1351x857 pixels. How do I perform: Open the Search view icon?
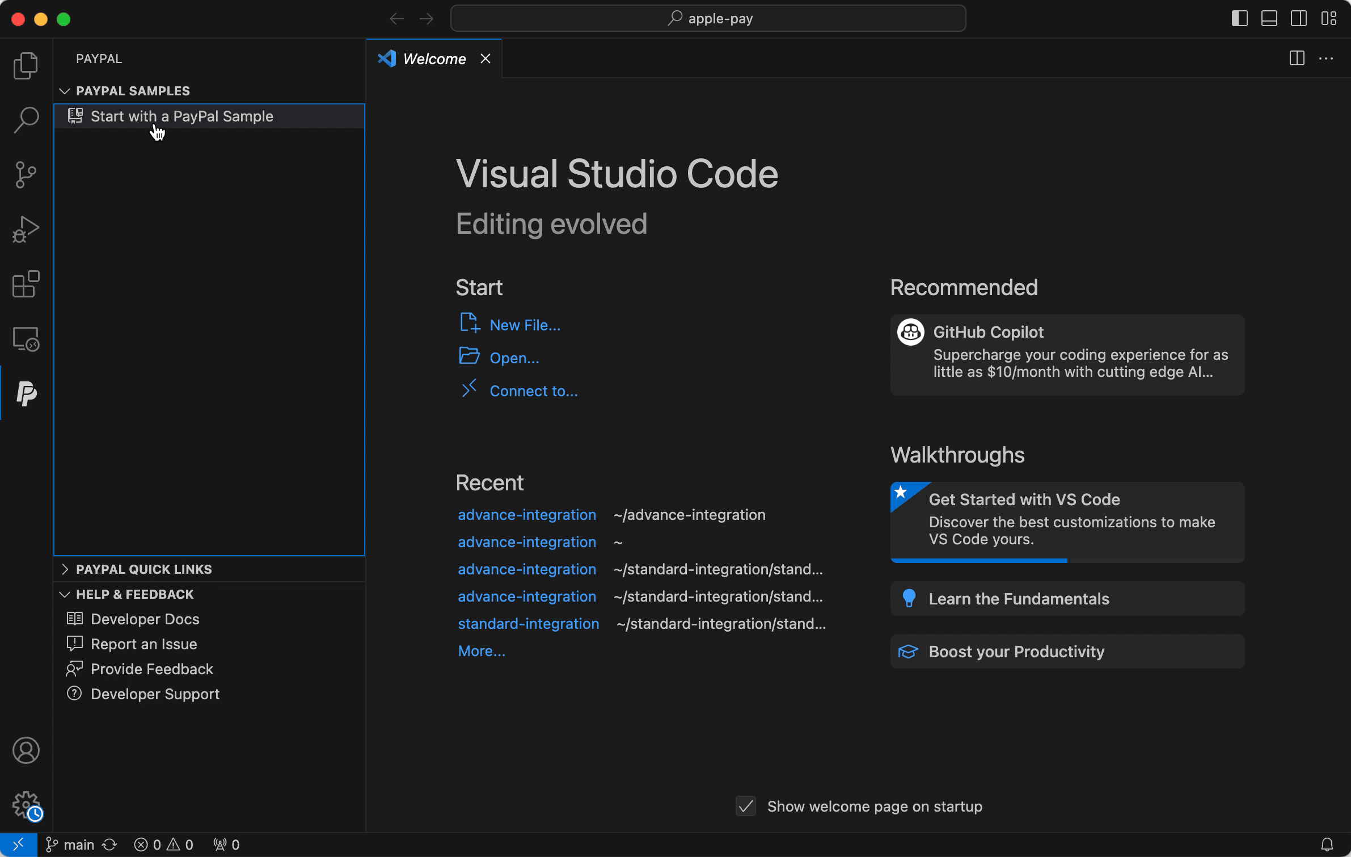click(x=26, y=120)
